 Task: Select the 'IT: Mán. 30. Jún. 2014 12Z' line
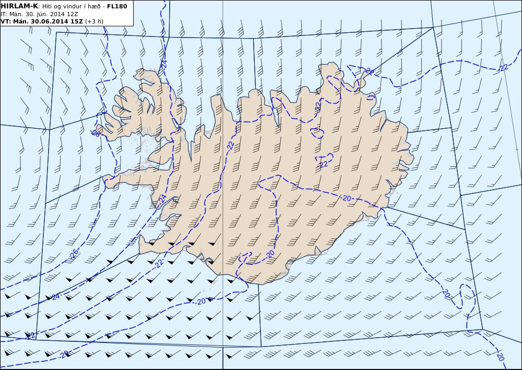click(39, 14)
